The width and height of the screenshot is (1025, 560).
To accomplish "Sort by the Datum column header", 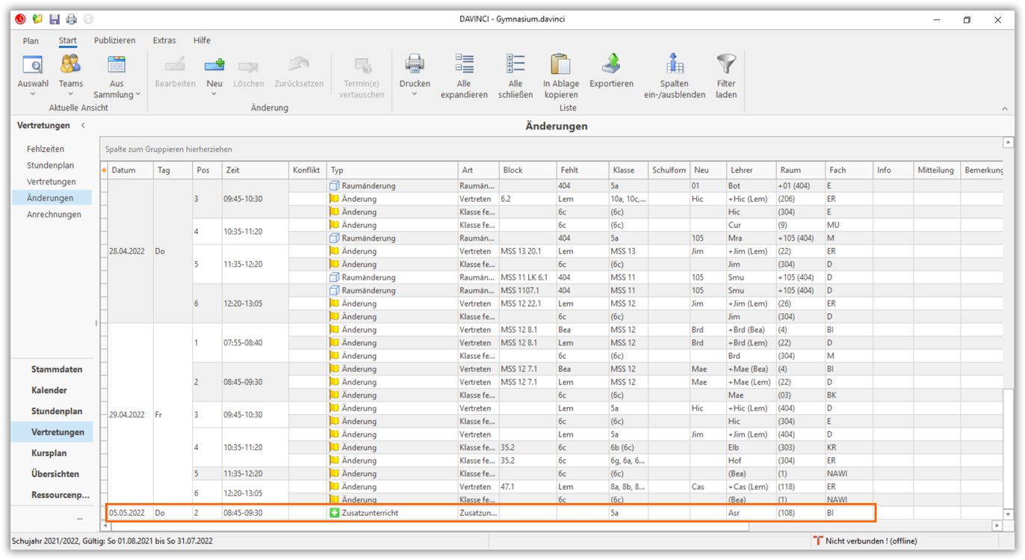I will [x=124, y=170].
